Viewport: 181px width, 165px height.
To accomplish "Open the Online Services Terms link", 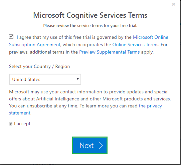I will [135, 45].
